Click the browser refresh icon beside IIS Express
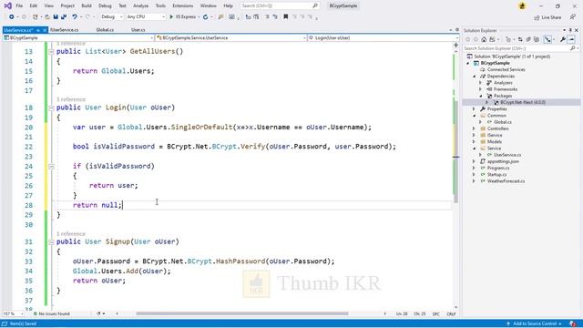Screen dimensions: 583x328 [x=205, y=16]
